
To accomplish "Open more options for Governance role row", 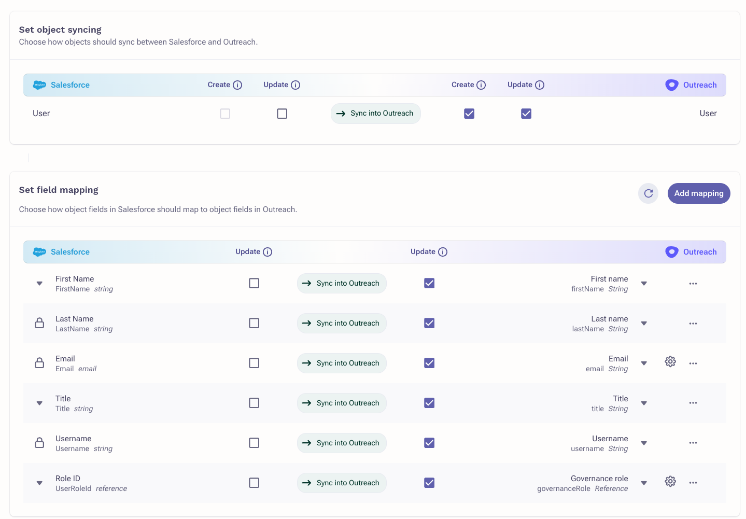I will [693, 483].
